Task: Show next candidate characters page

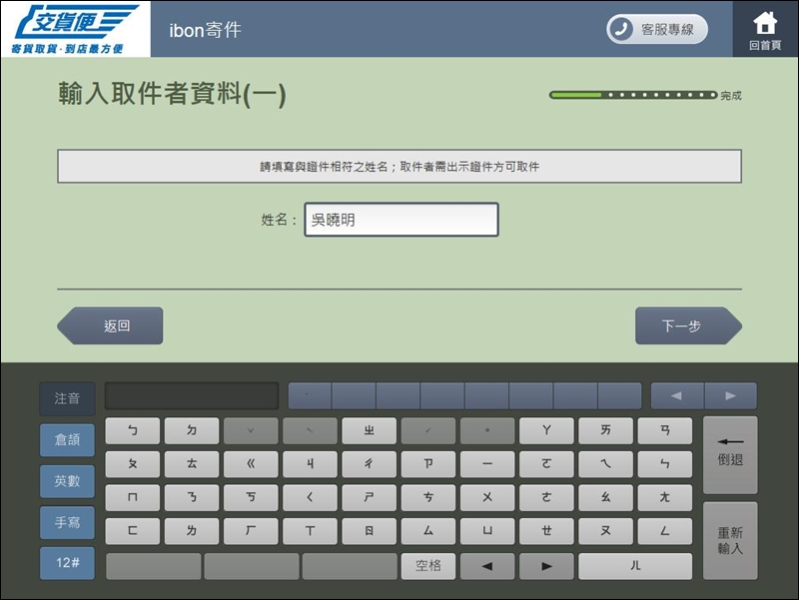Action: click(x=730, y=396)
